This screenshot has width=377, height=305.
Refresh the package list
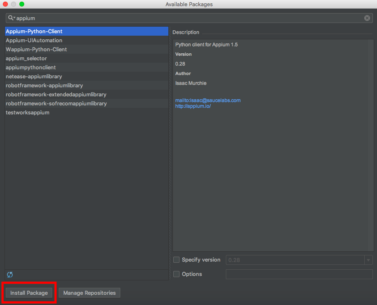click(9, 275)
